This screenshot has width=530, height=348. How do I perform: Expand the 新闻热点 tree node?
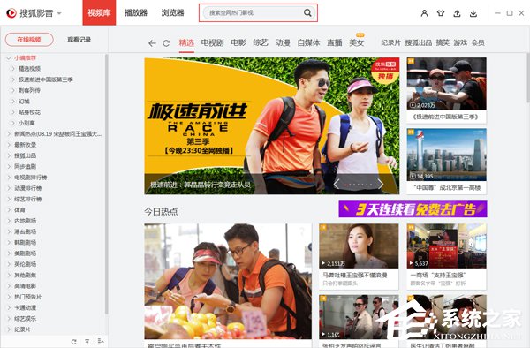(x=9, y=133)
